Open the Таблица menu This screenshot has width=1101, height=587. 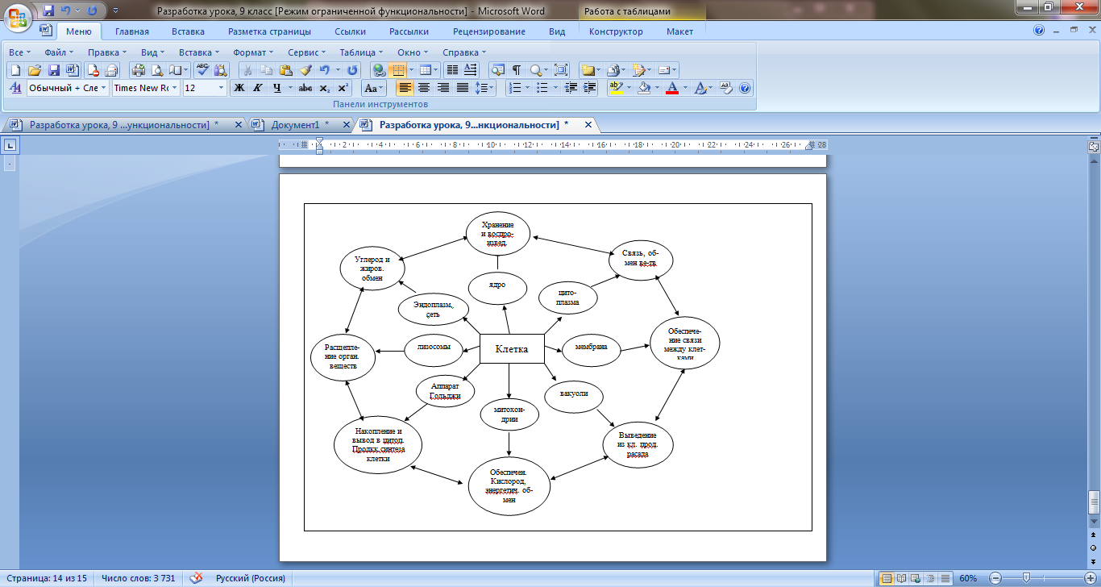(x=361, y=52)
